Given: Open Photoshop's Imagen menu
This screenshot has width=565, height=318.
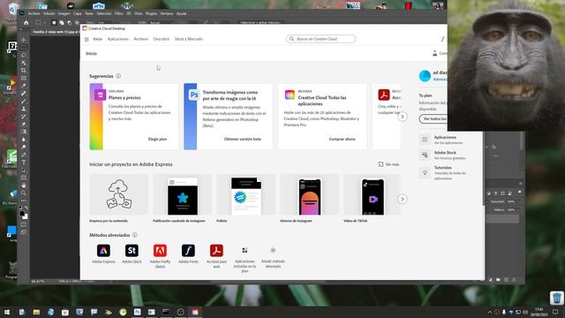Looking at the screenshot, I should [64, 14].
